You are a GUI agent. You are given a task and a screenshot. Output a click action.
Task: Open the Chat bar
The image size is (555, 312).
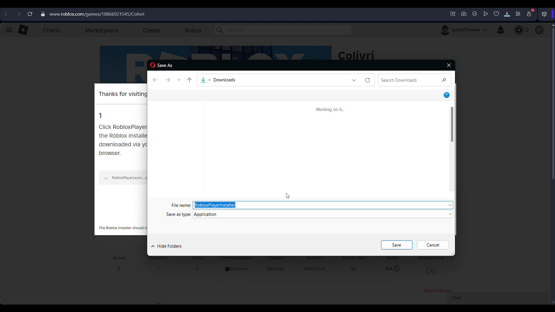[498, 298]
